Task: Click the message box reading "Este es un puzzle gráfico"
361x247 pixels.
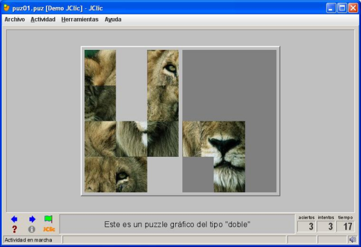Action: [177, 224]
